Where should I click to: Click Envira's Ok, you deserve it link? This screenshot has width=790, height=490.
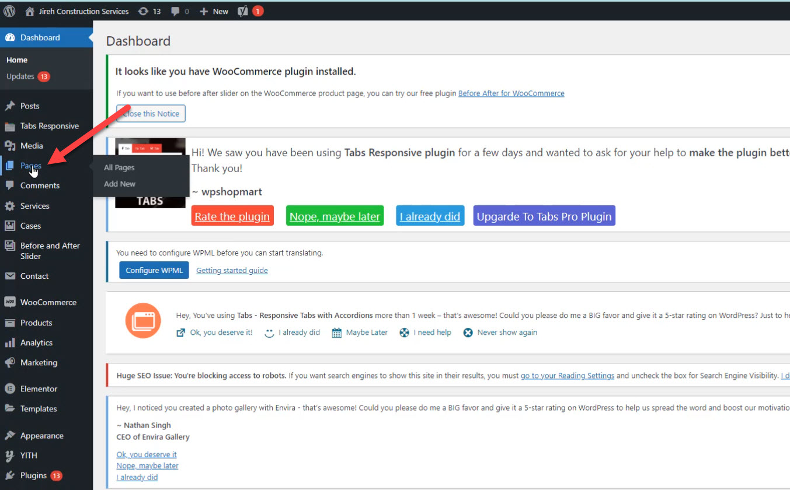(x=147, y=454)
